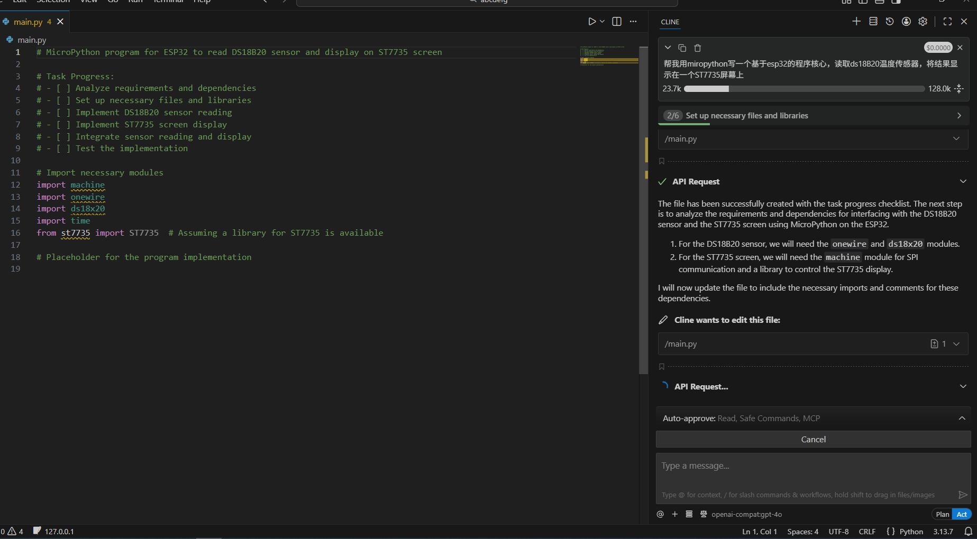Add context with the @ icon
Screen dimensions: 977x539
click(x=660, y=514)
